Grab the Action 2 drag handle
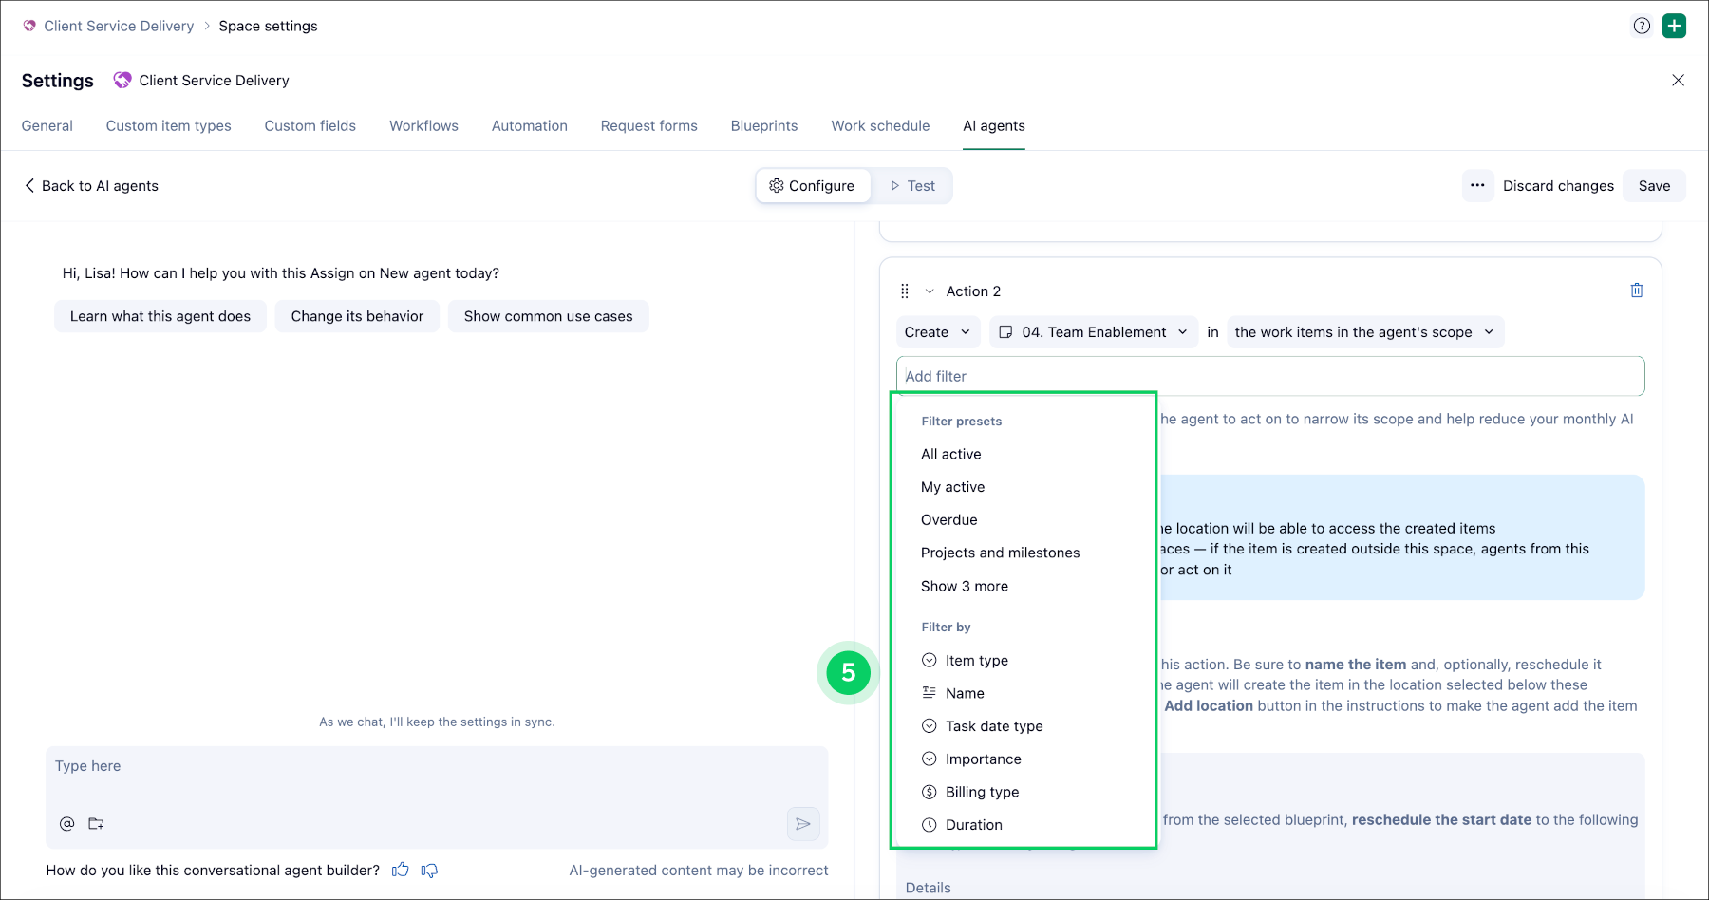The width and height of the screenshot is (1709, 900). click(x=905, y=291)
